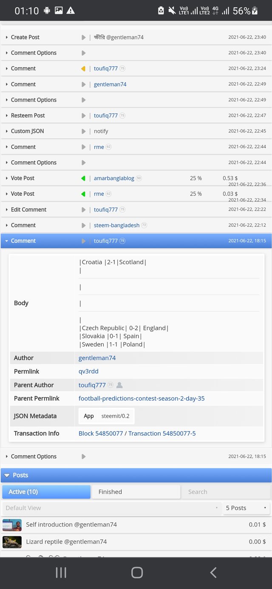Click gray arrow on Edit Comment row
This screenshot has height=589, width=272.
[x=83, y=210]
